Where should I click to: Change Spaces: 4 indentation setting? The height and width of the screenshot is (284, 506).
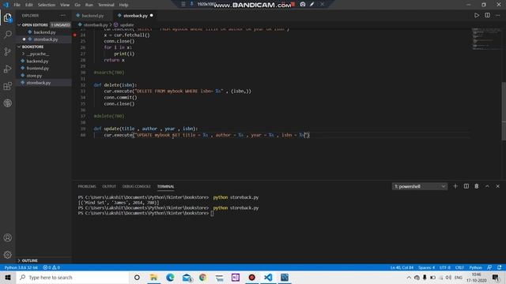click(x=426, y=267)
